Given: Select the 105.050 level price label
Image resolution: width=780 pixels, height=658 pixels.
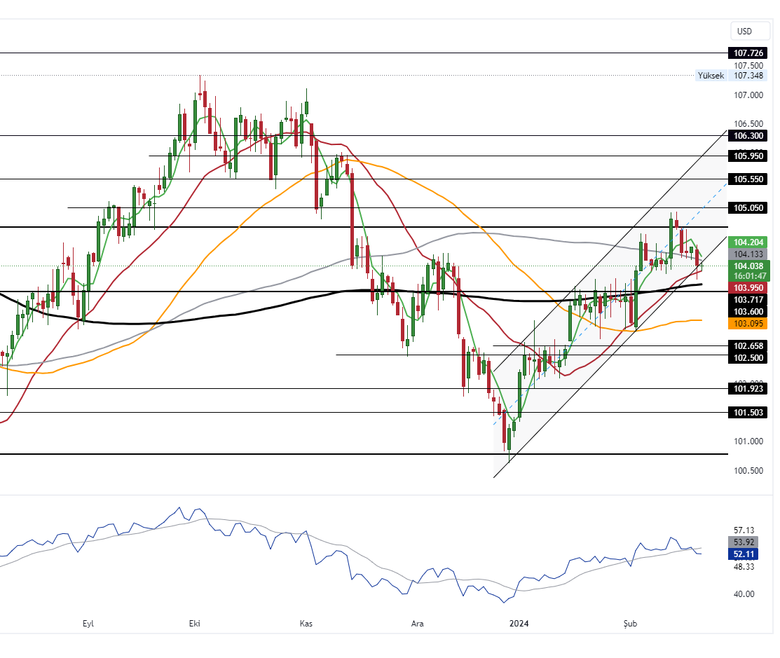Looking at the screenshot, I should pyautogui.click(x=748, y=208).
